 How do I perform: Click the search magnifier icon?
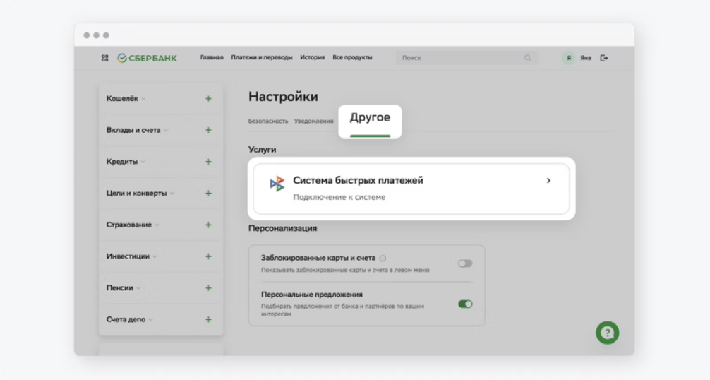tap(527, 58)
